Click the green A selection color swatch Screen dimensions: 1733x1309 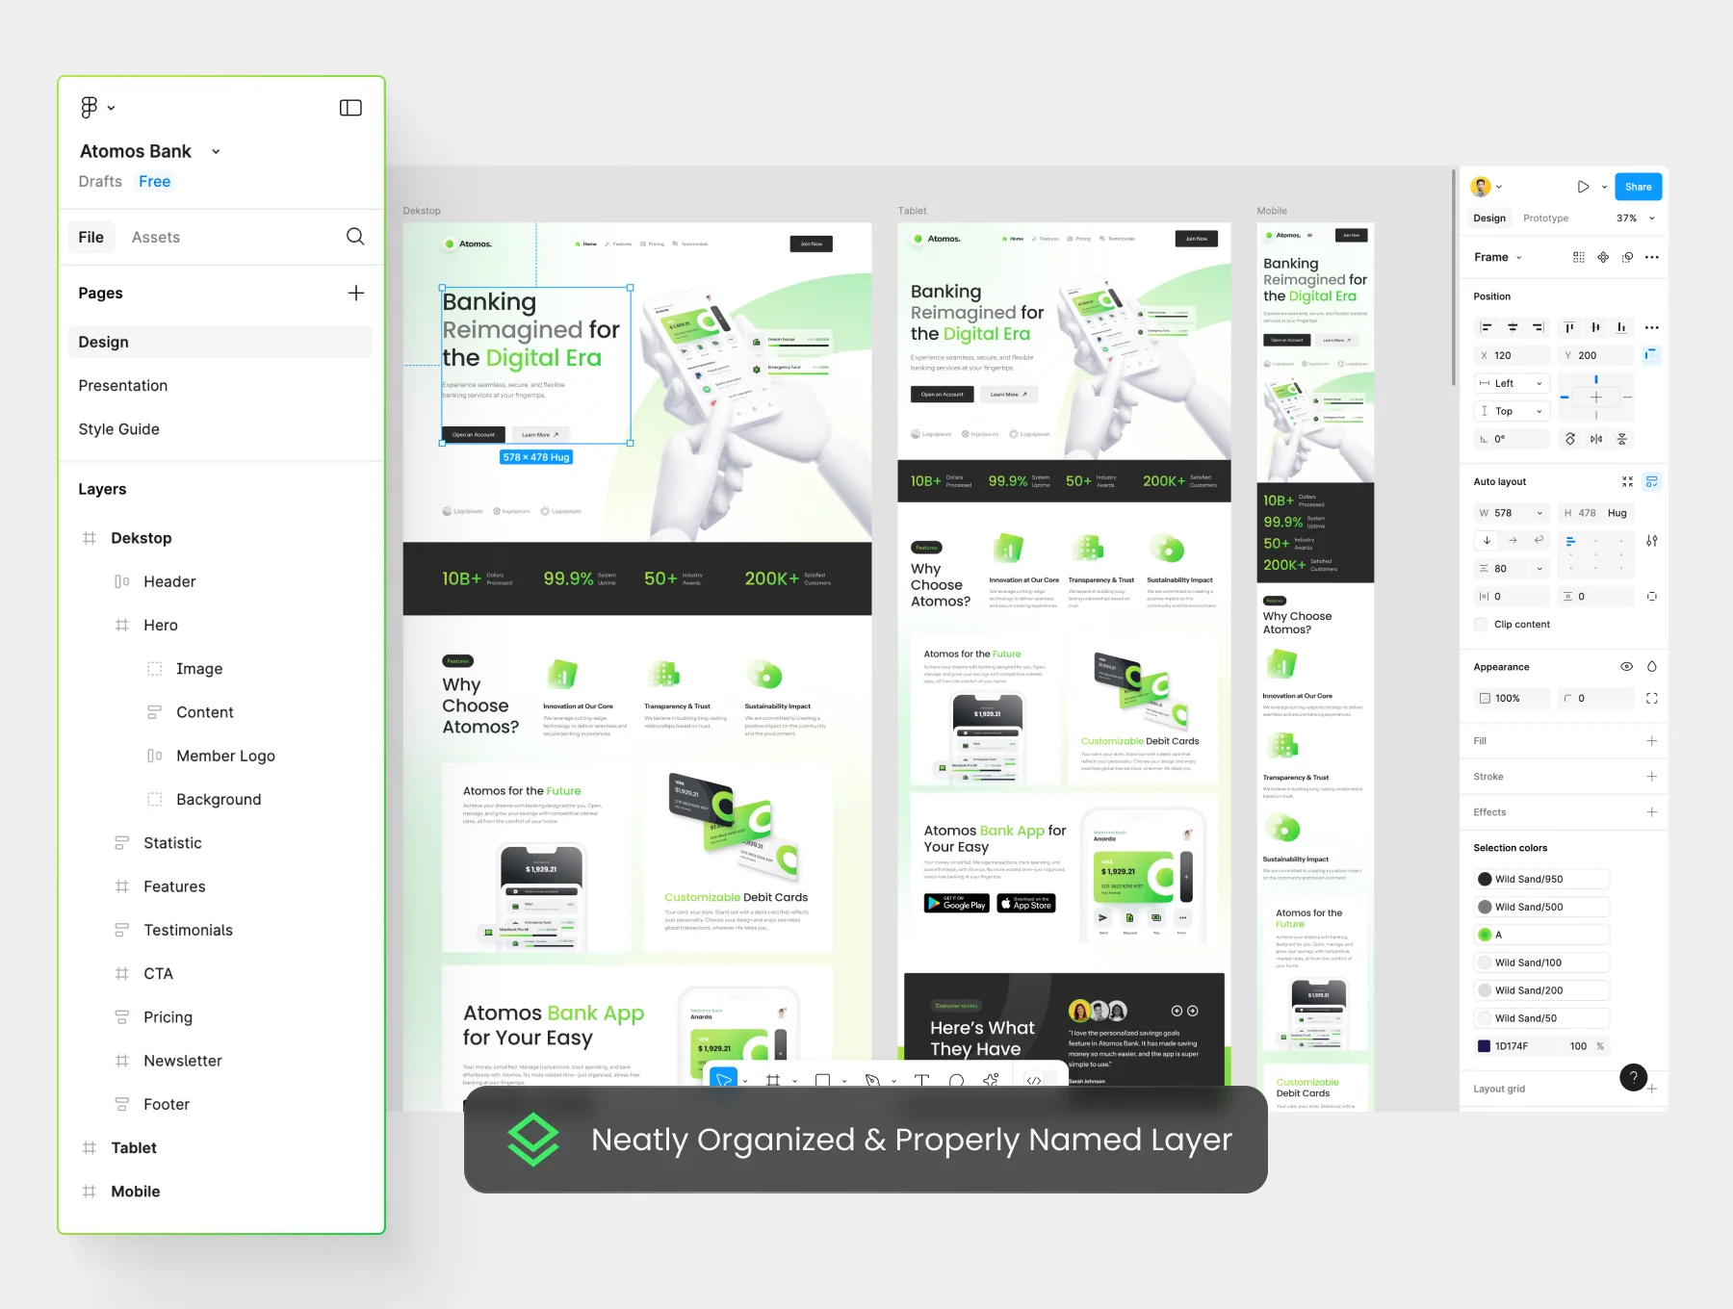pos(1485,935)
